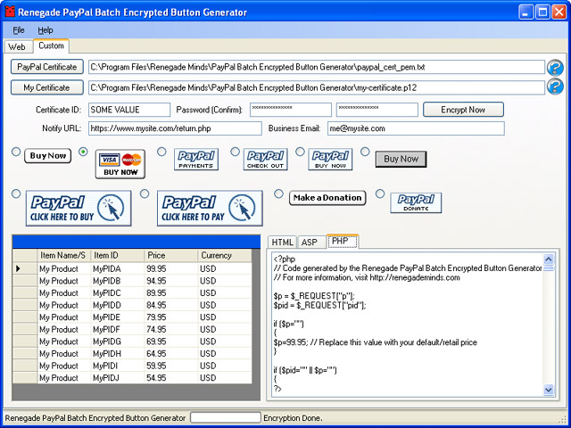Click the Currency column header

click(225, 256)
